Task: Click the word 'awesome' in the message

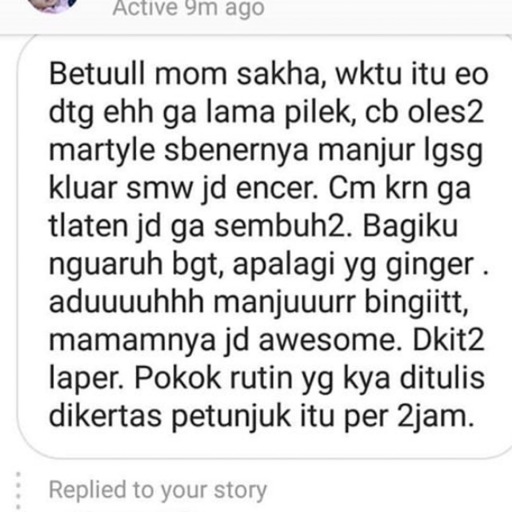Action: (330, 341)
